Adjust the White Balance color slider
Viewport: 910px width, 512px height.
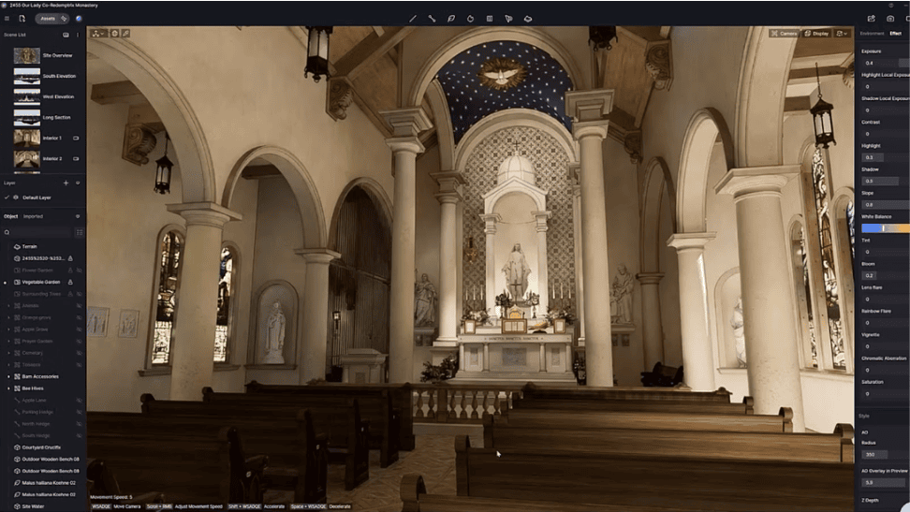coord(885,228)
